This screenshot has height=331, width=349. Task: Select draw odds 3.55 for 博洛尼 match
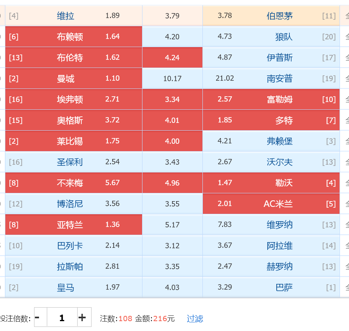tap(172, 204)
